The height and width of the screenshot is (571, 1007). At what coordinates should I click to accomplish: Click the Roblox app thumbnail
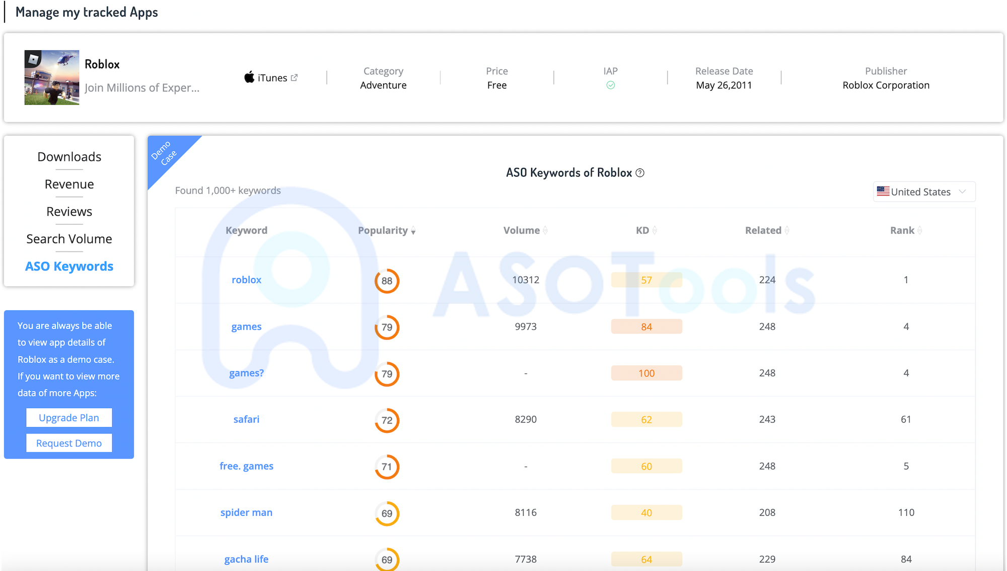(x=52, y=77)
